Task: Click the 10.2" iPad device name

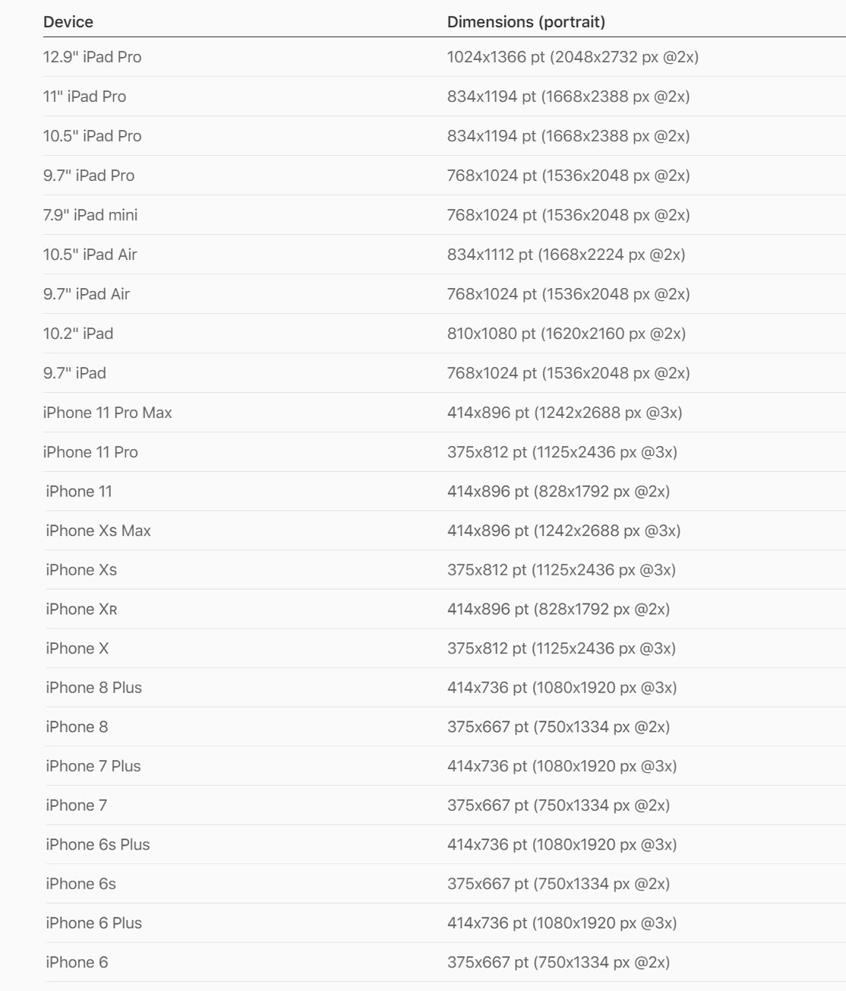Action: click(78, 334)
